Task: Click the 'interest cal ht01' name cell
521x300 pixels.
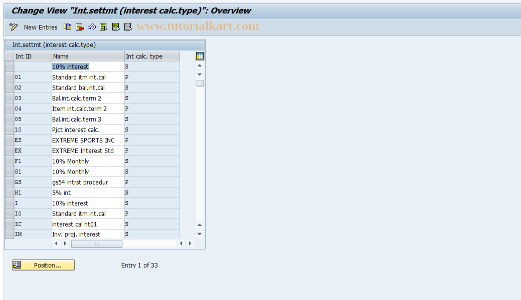Action: [x=88, y=224]
